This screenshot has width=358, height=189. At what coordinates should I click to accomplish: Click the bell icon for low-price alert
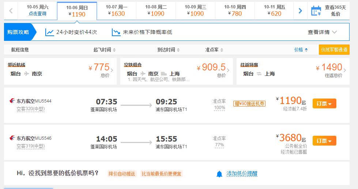point(219,174)
